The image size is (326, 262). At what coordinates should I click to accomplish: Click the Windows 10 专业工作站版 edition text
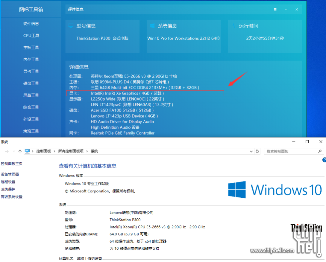(87, 183)
